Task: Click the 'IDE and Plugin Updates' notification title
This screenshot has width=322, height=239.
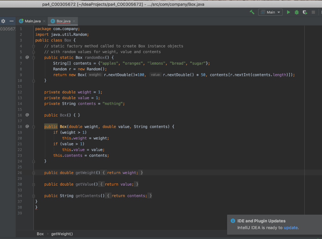Action: coord(261,221)
